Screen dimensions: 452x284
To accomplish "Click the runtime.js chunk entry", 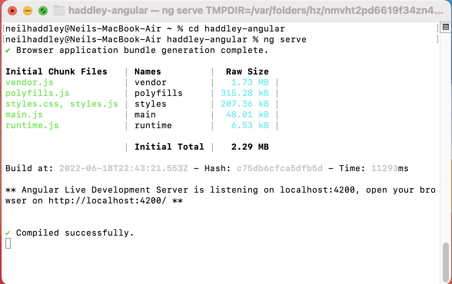I will click(32, 125).
